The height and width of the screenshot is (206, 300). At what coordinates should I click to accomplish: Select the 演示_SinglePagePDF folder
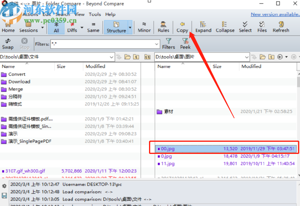70,141
